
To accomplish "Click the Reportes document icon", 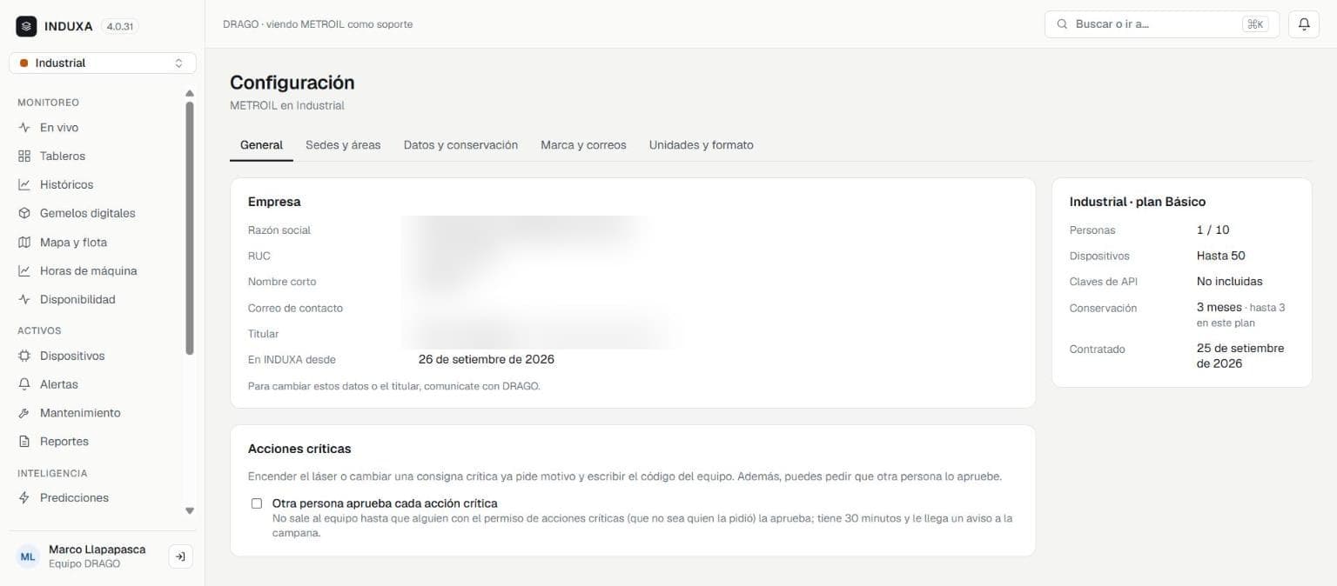I will coord(24,442).
